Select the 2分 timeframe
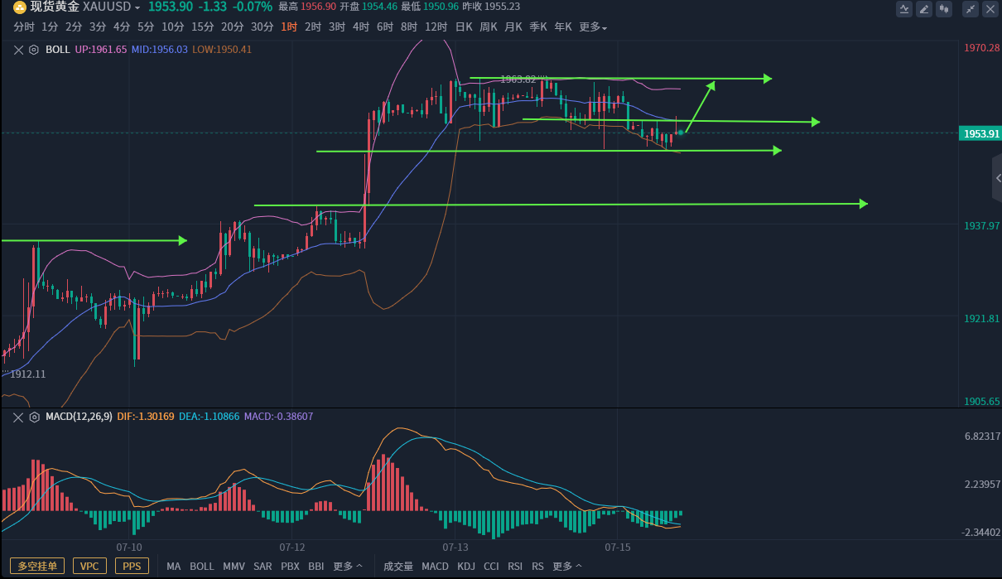The height and width of the screenshot is (579, 1002). [74, 27]
